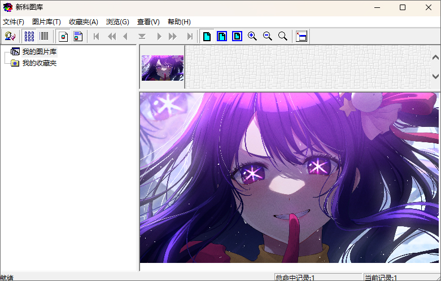441x281 pixels.
Task: Select the blue-framed centered page icon
Action: click(x=237, y=36)
